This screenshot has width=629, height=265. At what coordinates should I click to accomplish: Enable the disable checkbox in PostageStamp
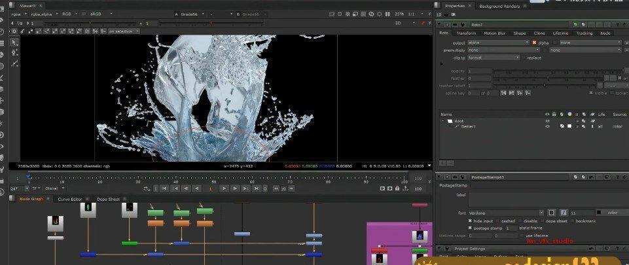(521, 221)
